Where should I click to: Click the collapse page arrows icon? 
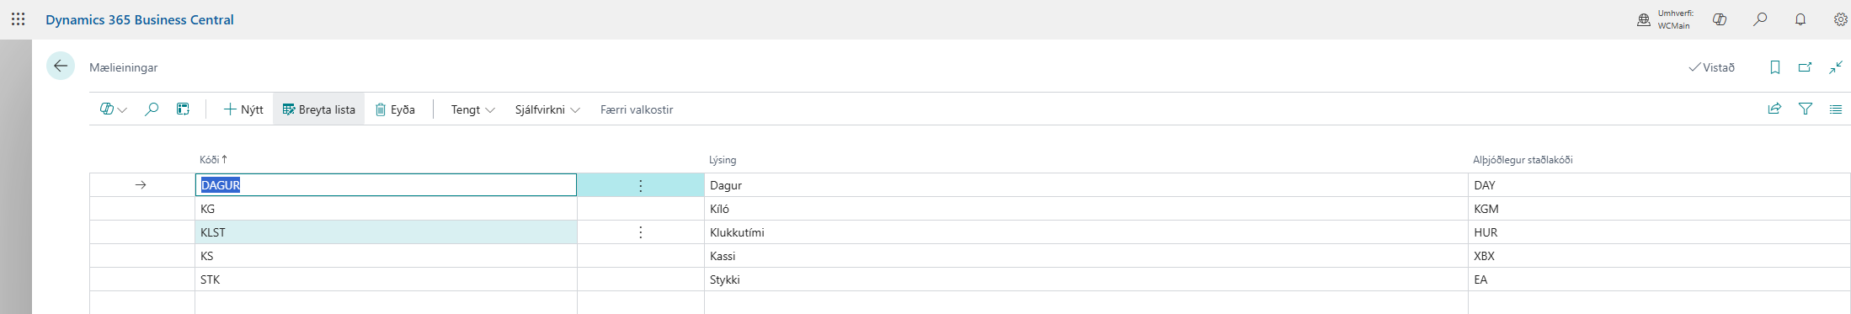pyautogui.click(x=1836, y=67)
